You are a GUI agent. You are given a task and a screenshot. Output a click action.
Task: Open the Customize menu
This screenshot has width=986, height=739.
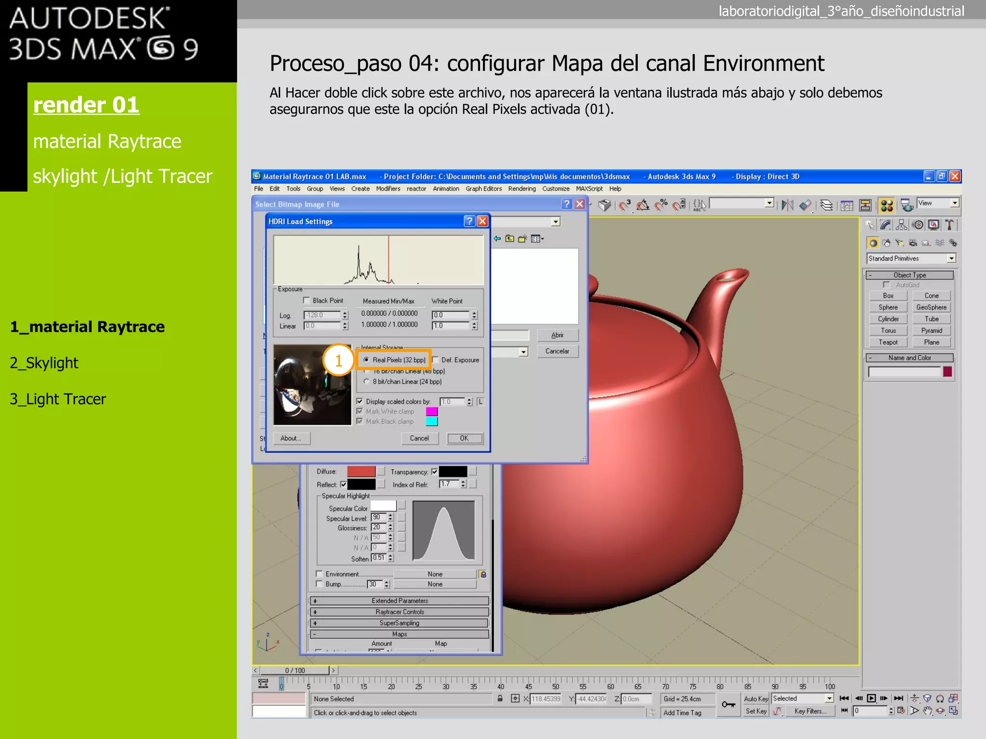(x=556, y=189)
